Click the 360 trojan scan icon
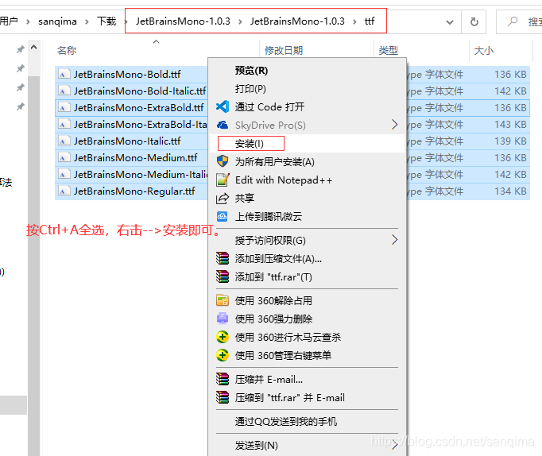The image size is (542, 456). pyautogui.click(x=223, y=337)
